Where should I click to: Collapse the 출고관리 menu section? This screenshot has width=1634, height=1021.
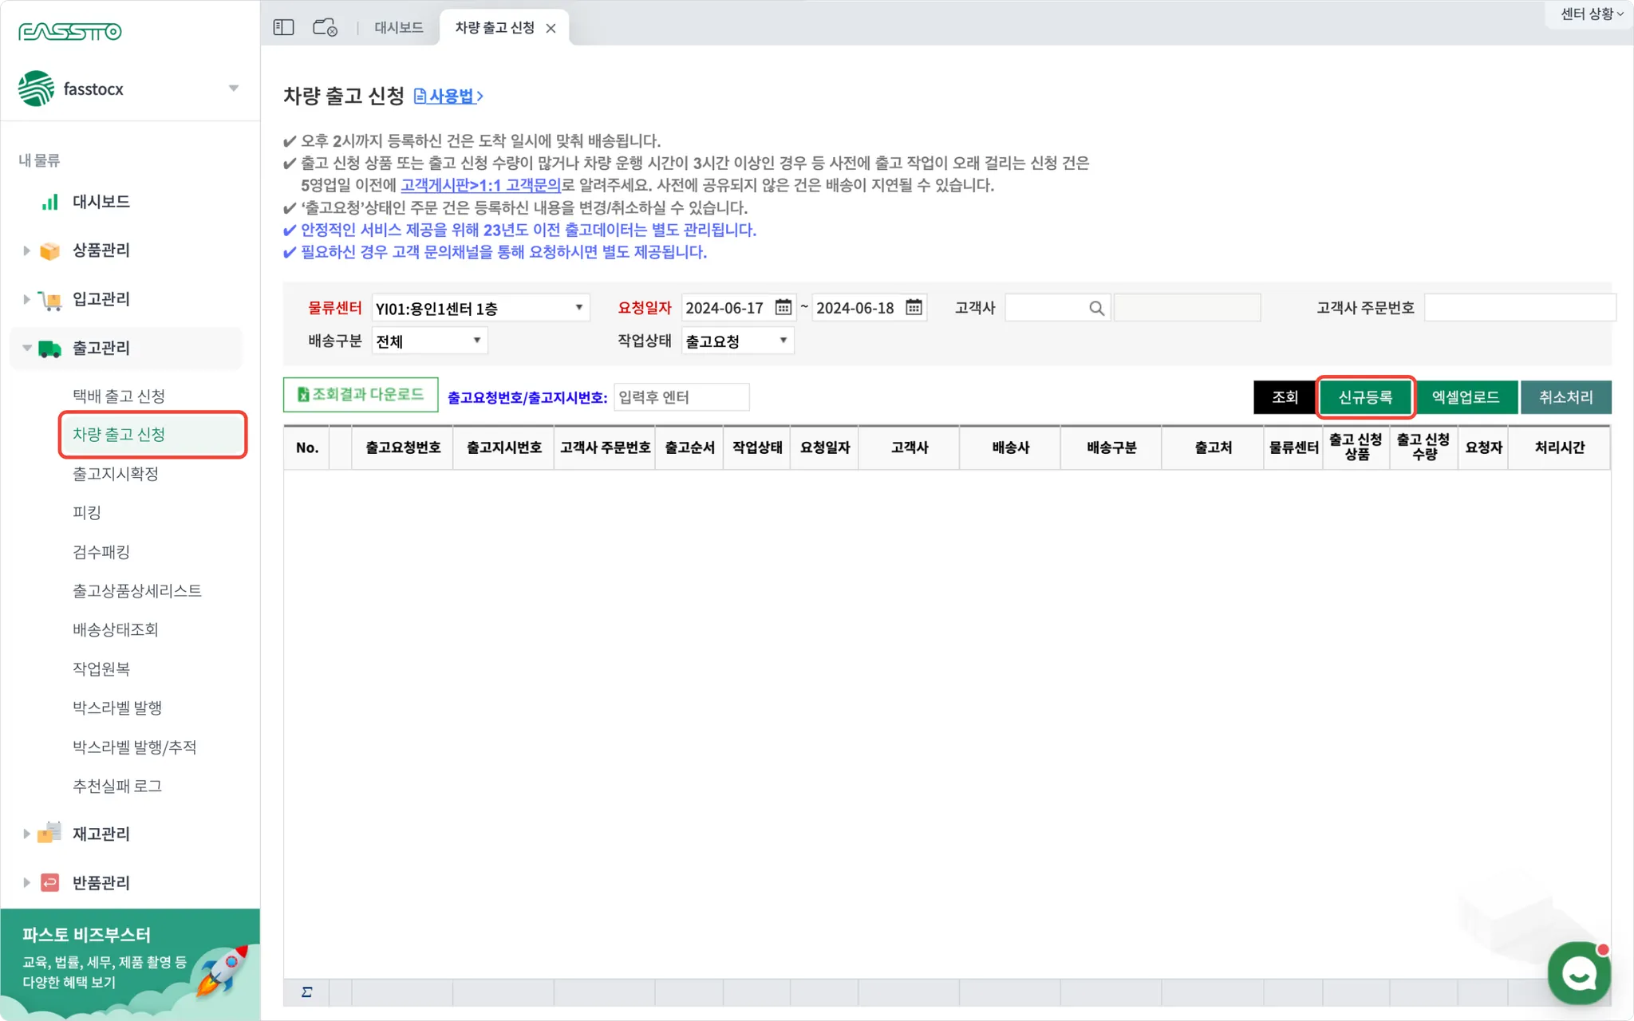[x=26, y=348]
